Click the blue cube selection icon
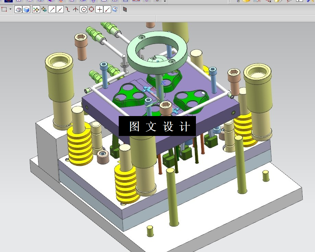The height and width of the screenshot is (252, 315). (26, 10)
